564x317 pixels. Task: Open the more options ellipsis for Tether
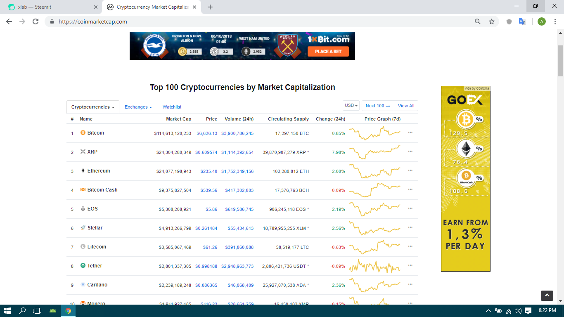[x=410, y=265]
